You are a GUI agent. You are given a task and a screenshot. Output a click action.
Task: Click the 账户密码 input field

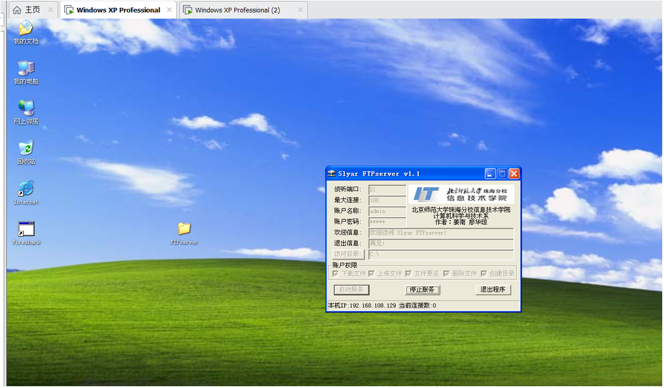387,222
